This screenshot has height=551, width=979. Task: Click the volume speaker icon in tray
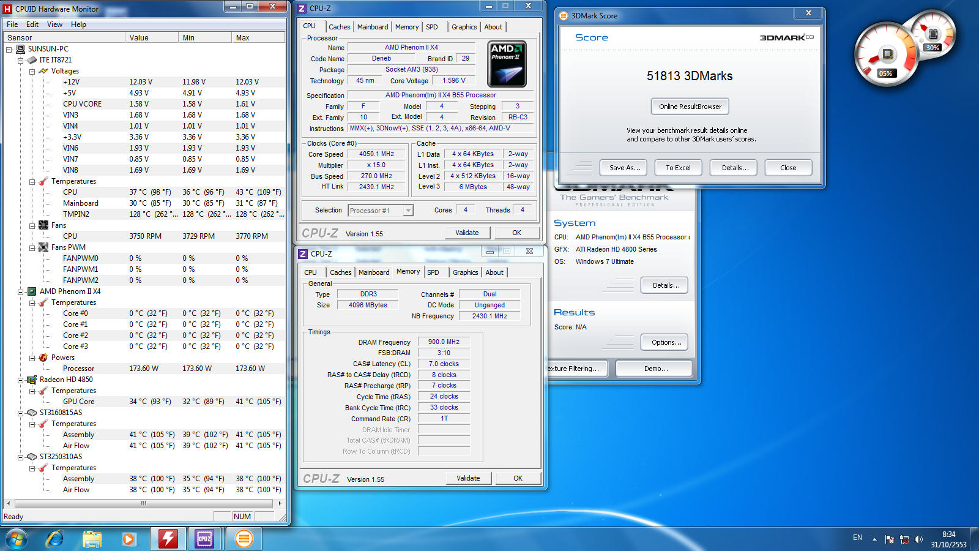tap(918, 539)
